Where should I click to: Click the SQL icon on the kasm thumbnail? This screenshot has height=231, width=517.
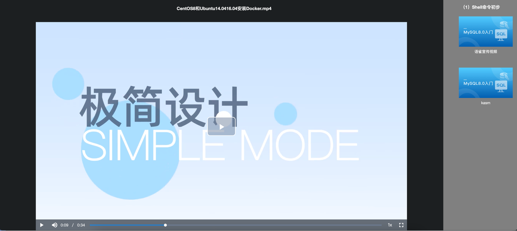coord(501,85)
